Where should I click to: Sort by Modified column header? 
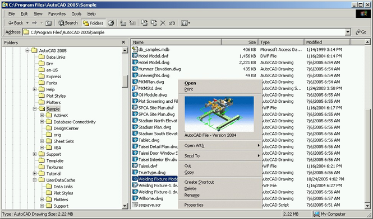[x=327, y=42]
